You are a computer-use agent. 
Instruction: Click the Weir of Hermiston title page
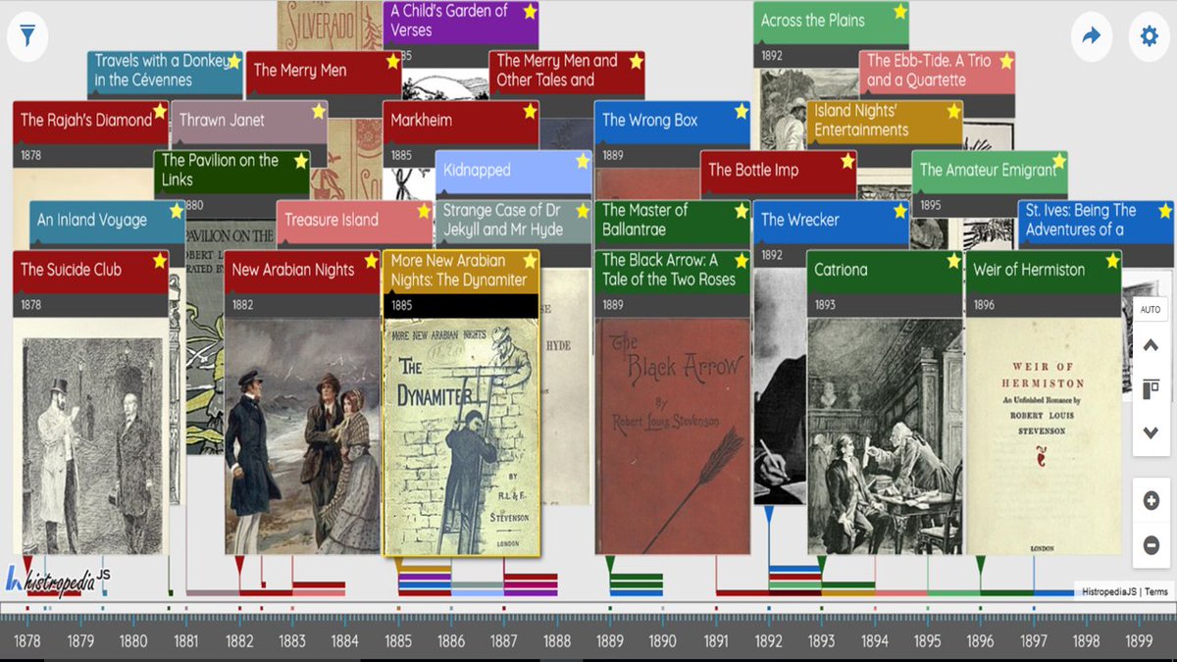coord(1044,435)
